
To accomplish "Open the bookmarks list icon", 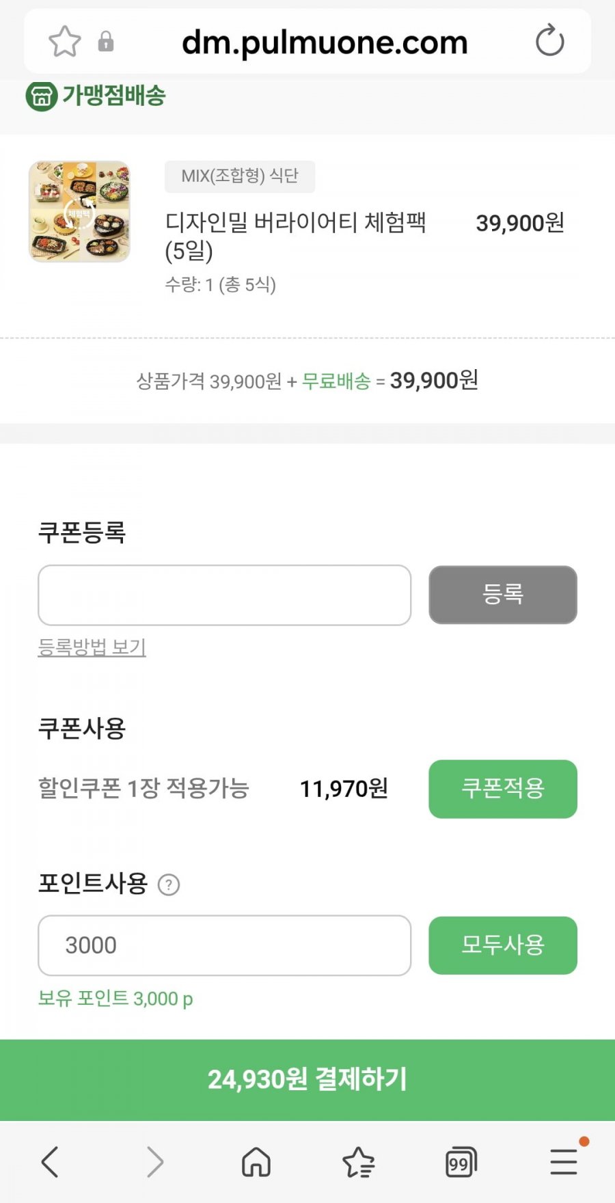I will pos(358,1161).
